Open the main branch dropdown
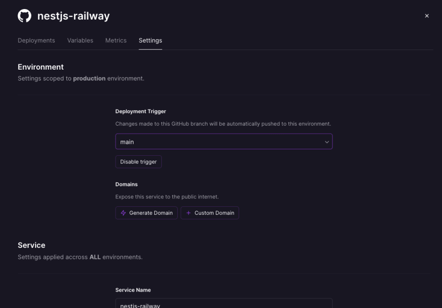The image size is (442, 308). 224,141
